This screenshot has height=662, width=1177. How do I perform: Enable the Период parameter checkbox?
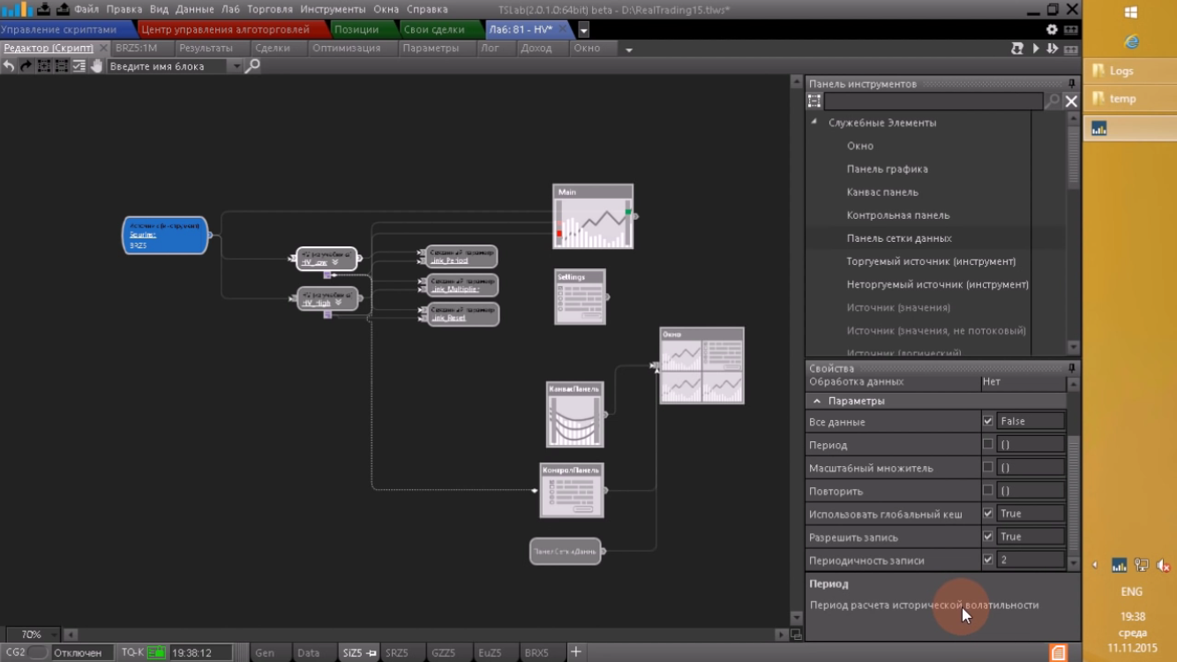point(988,445)
